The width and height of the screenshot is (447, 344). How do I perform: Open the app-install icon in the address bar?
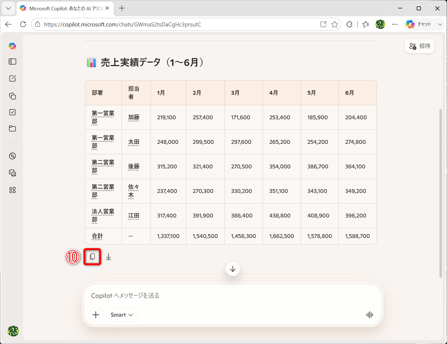coord(323,24)
